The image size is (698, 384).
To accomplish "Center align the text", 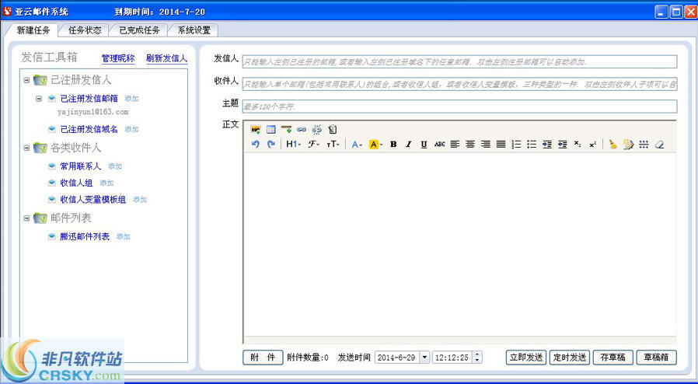I will pyautogui.click(x=470, y=144).
